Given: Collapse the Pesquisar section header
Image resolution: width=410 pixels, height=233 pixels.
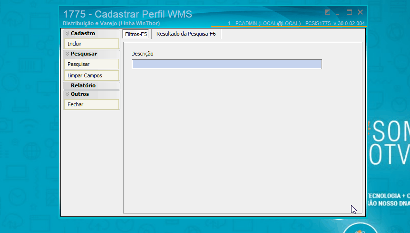Looking at the screenshot, I should pos(91,54).
